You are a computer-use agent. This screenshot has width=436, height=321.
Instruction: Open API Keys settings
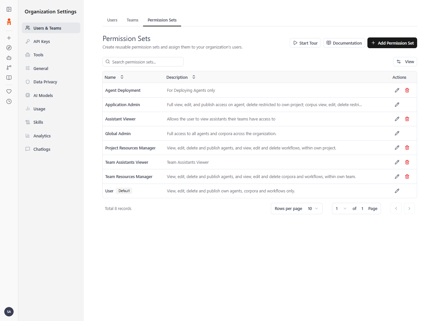point(51,41)
